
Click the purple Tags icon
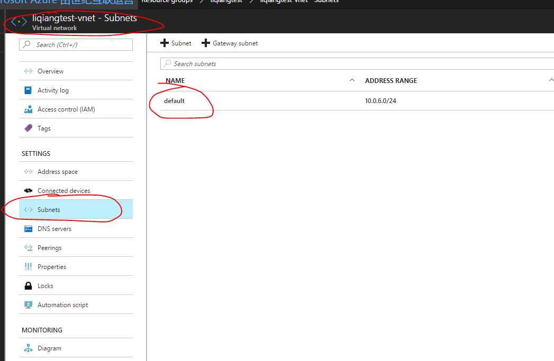tap(28, 128)
